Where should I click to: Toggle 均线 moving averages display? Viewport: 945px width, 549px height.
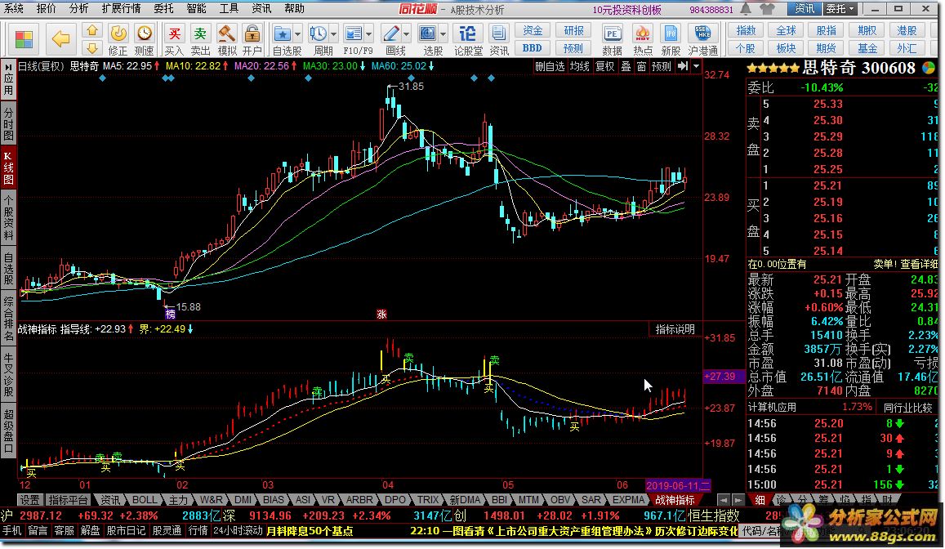coord(580,66)
